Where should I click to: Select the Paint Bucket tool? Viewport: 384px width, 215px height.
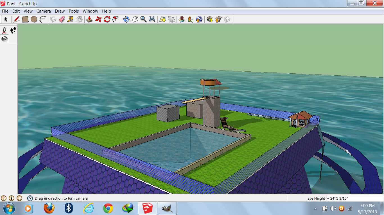pos(79,19)
